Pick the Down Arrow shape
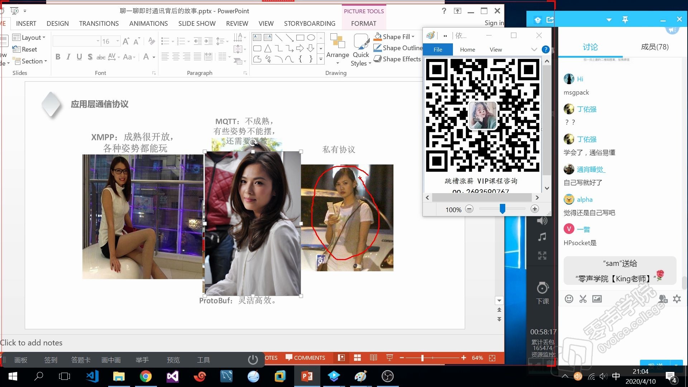 (x=311, y=48)
